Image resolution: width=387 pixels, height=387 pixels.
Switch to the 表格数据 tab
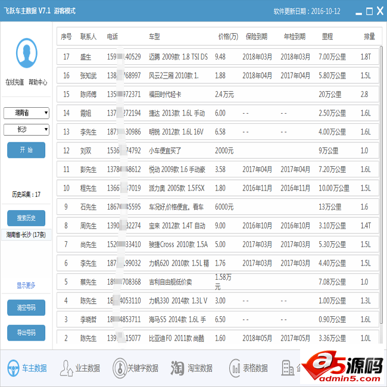click(255, 368)
